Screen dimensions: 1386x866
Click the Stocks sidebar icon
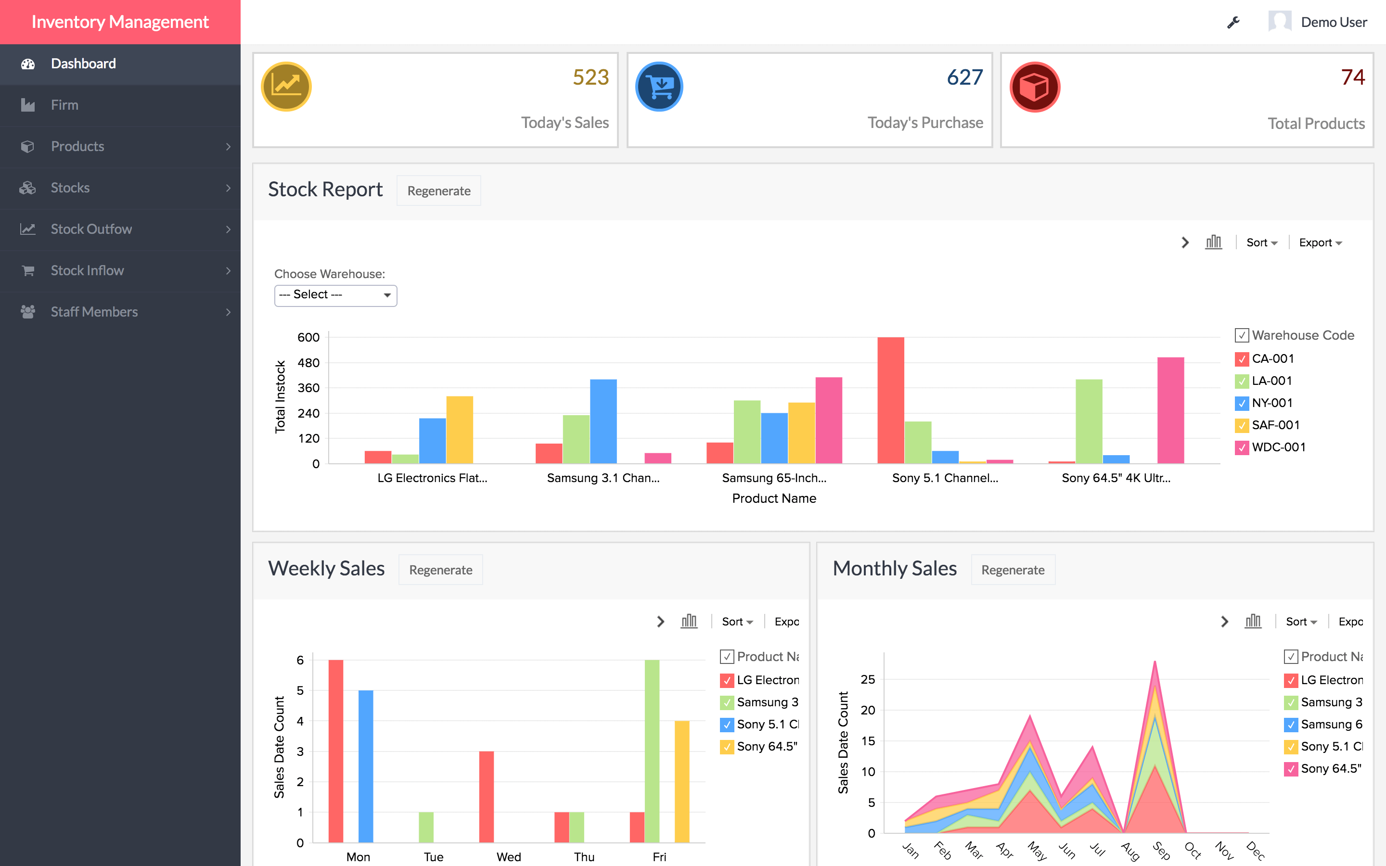tap(28, 187)
